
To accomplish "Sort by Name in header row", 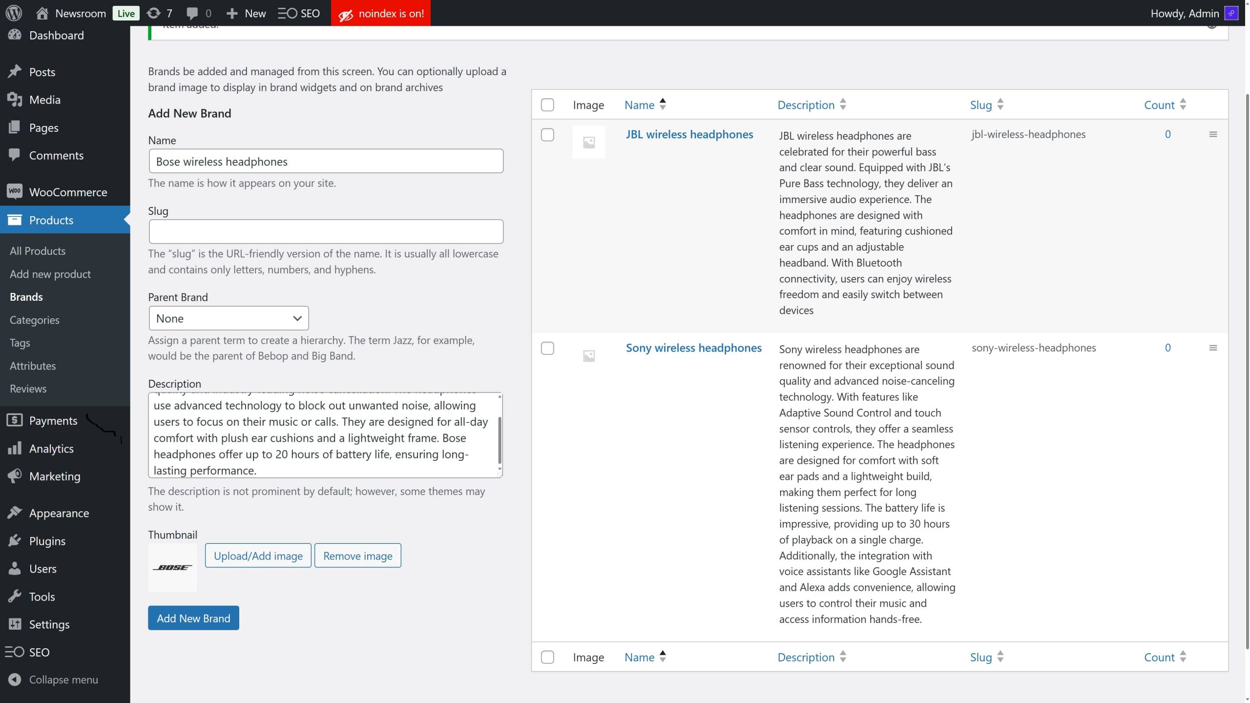I will [645, 104].
